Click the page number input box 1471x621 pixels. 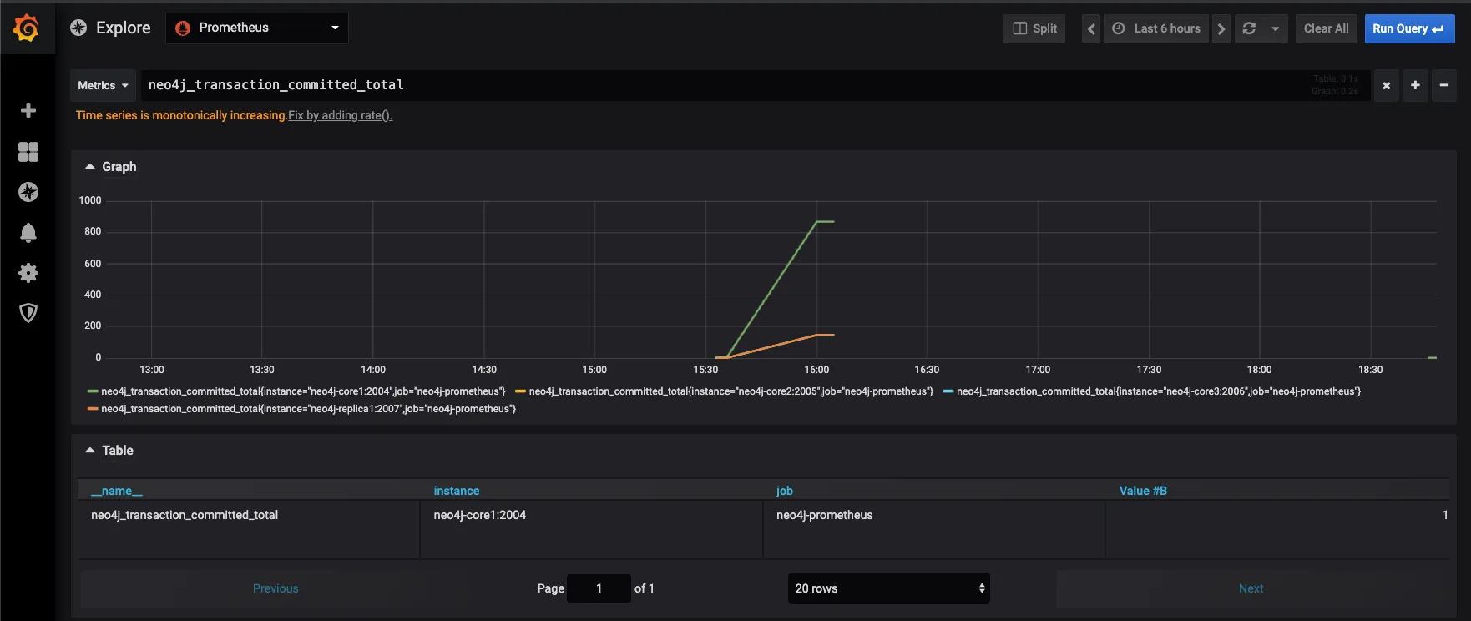coord(599,588)
